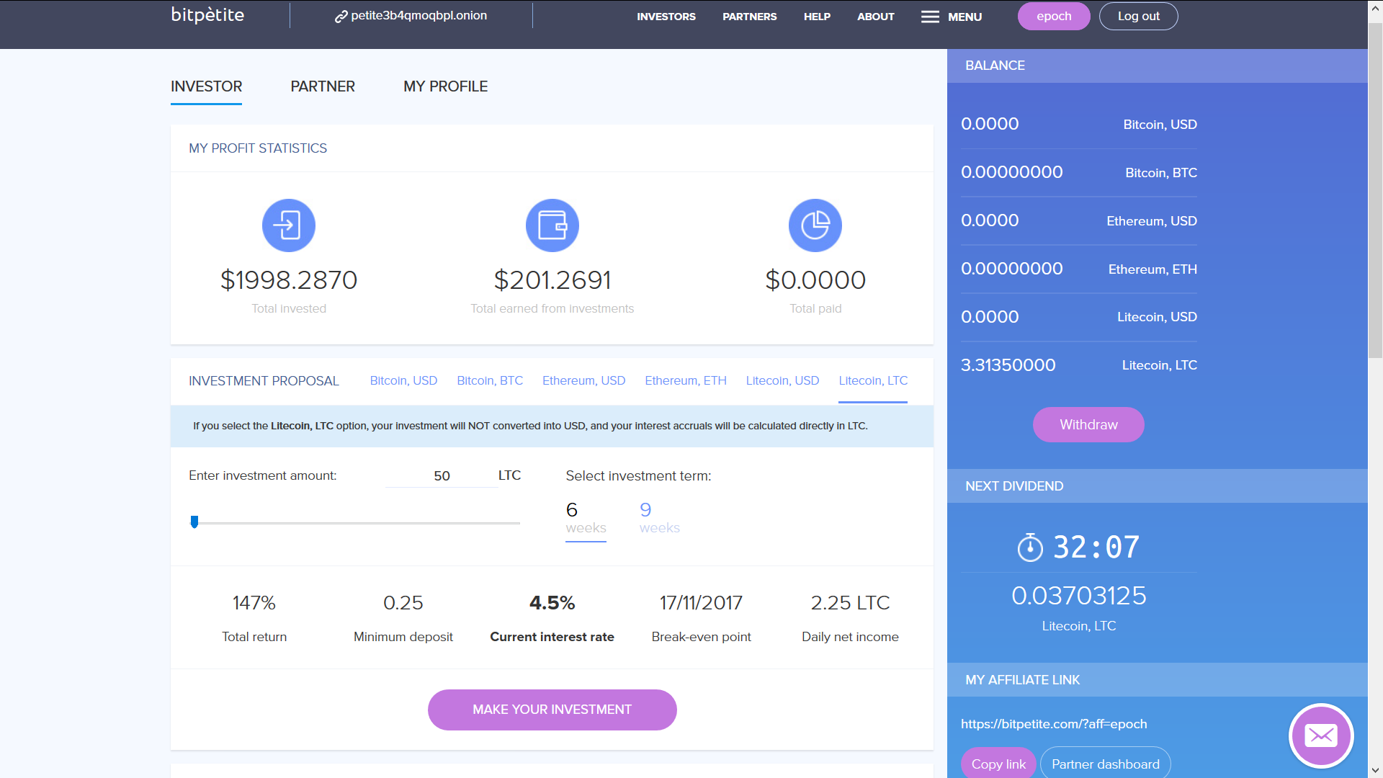Click the 4.5% Current interest rate
This screenshot has height=778, width=1383.
click(x=552, y=603)
